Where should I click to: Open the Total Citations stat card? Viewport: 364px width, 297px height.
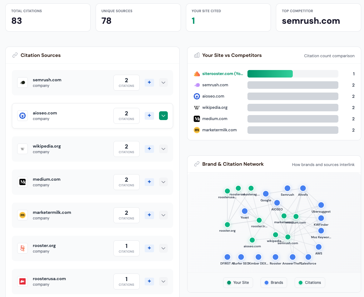tap(48, 18)
